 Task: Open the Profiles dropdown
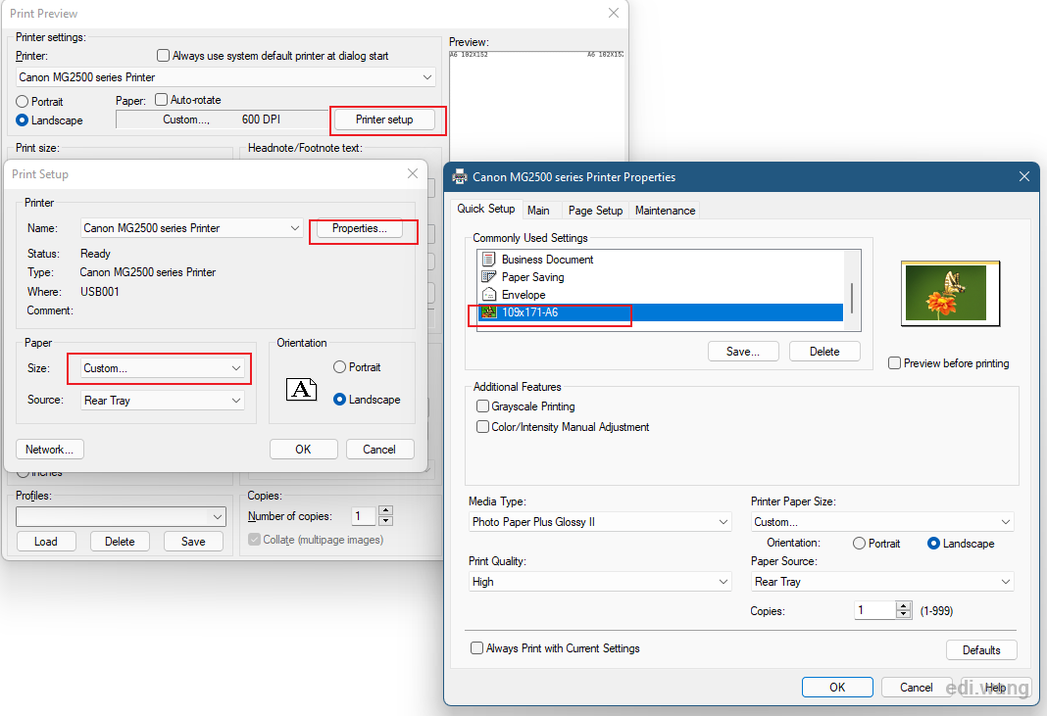coord(121,516)
